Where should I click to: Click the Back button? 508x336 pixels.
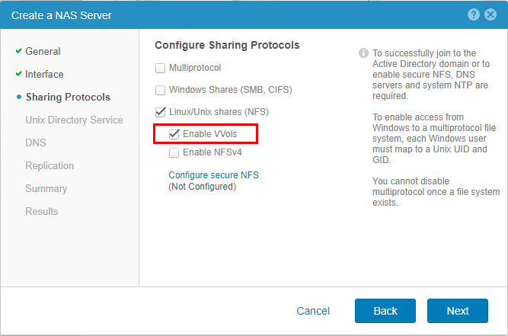point(385,311)
